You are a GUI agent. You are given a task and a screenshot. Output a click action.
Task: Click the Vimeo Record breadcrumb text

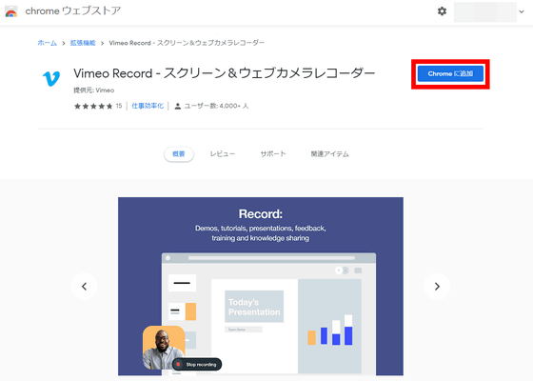187,43
